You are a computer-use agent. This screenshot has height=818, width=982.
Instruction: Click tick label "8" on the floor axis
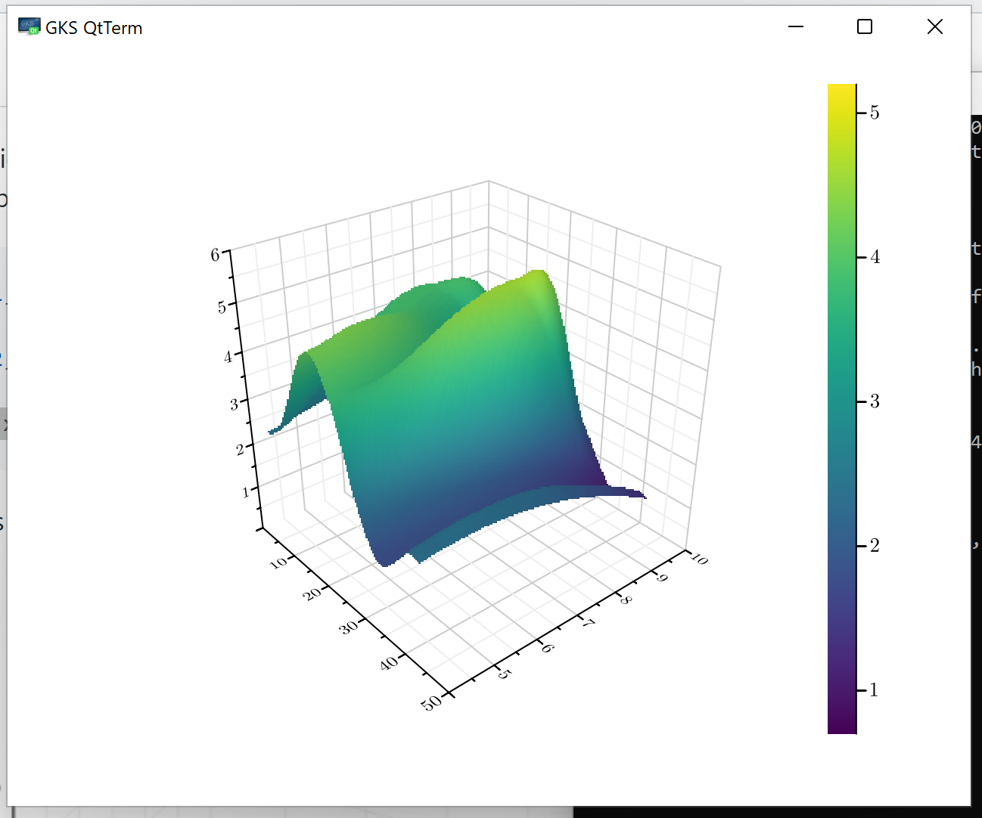click(626, 600)
